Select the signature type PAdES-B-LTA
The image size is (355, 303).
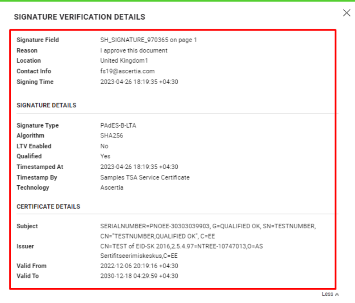pos(118,125)
